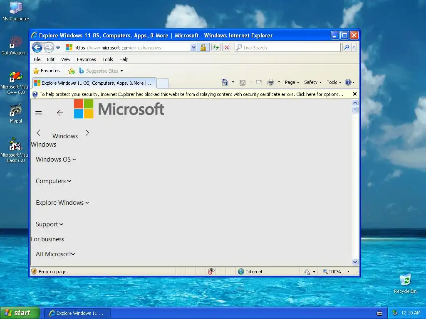Viewport: 426px width, 319px height.
Task: Click the Home icon in command bar
Action: [225, 82]
